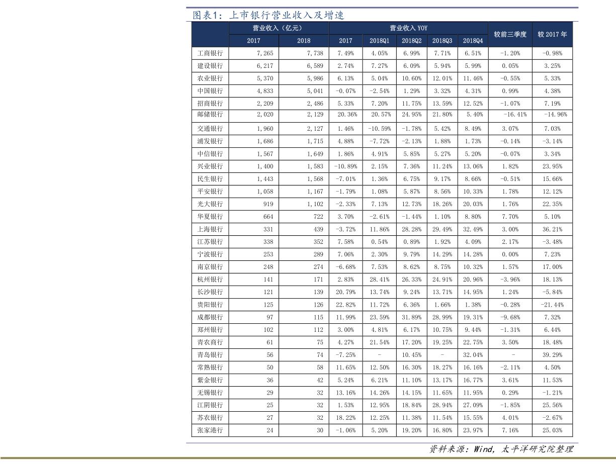Click 工商银行's 2018 revenue value 7,738

pyautogui.click(x=315, y=53)
